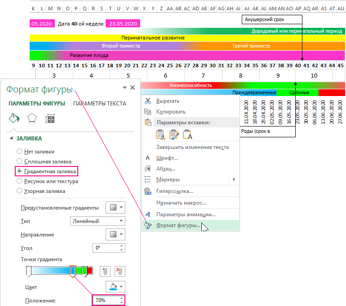Click 'Формат фигуры...' in context menu
The image size is (346, 306).
pos(178,225)
